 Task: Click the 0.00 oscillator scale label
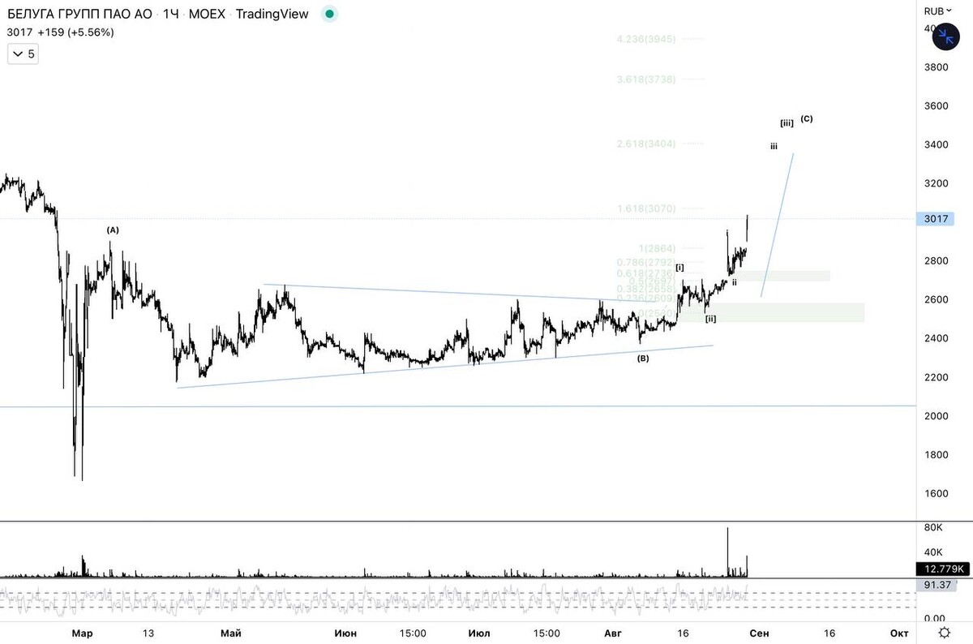pyautogui.click(x=933, y=618)
